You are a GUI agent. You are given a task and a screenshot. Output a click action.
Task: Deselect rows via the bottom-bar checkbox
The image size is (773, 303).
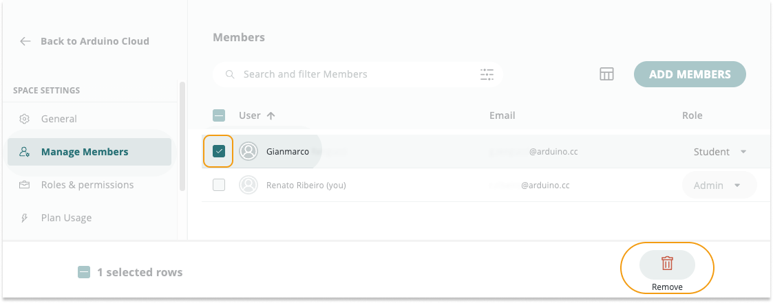tap(83, 272)
